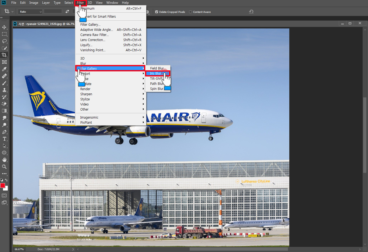The height and width of the screenshot is (252, 368).
Task: Select the Dodge tool
Action: 4,125
